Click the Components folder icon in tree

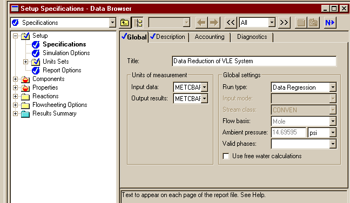click(25, 79)
